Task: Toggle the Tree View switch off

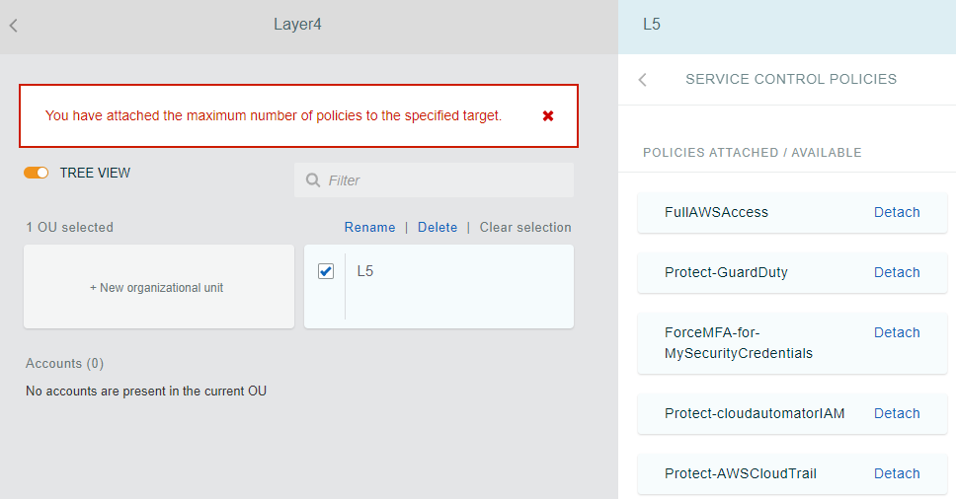Action: click(37, 173)
